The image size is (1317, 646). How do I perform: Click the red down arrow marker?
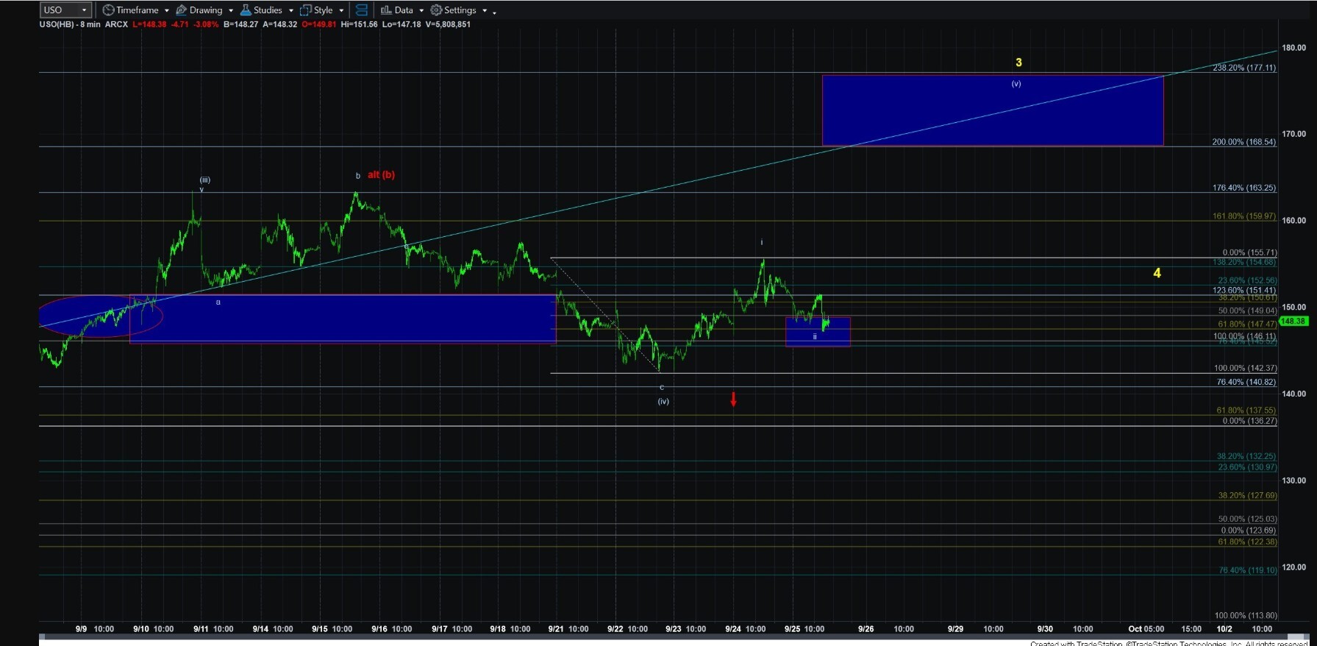pos(733,399)
